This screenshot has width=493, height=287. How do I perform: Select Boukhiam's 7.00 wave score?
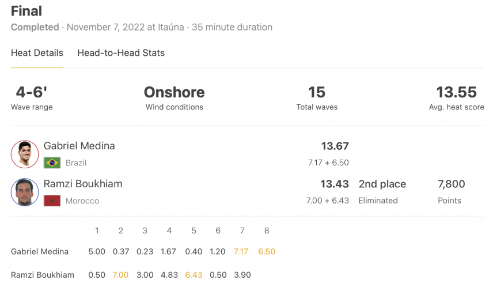(121, 275)
